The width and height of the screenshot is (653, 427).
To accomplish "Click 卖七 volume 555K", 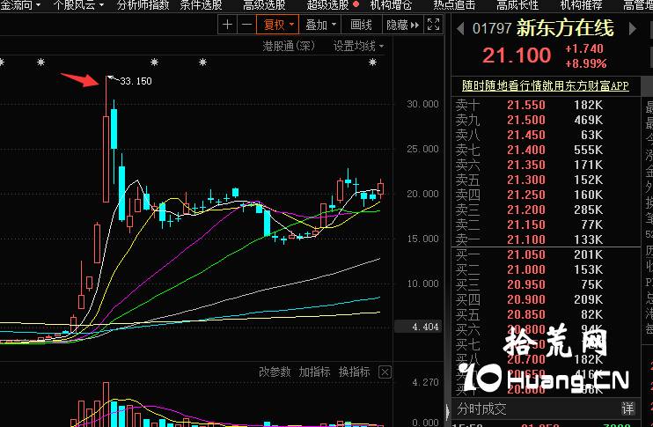I will pos(588,150).
